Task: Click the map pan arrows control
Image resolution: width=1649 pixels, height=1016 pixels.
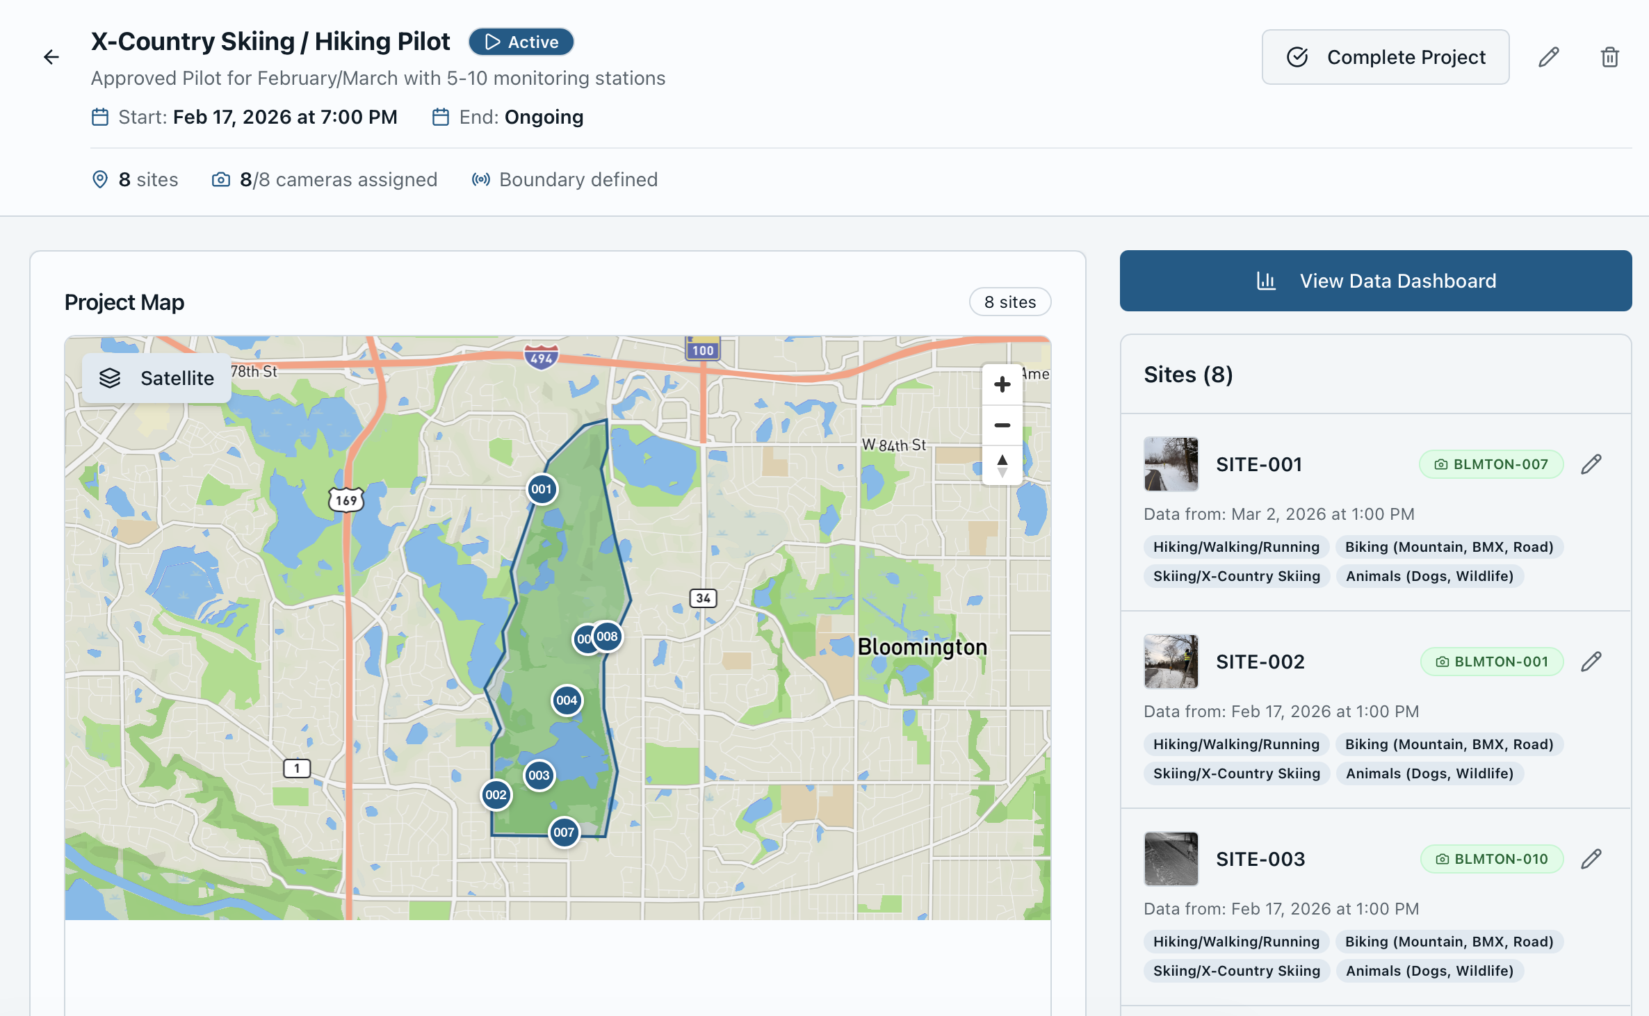Action: coord(1002,465)
